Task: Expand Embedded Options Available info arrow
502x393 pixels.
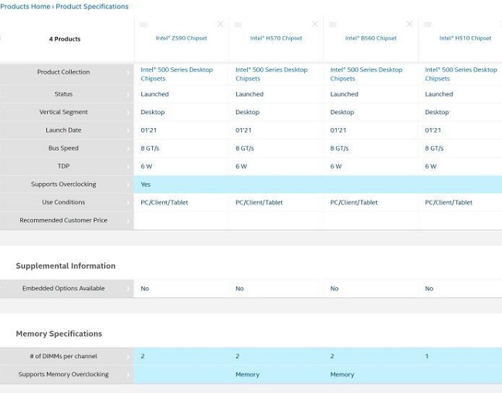Action: point(128,289)
